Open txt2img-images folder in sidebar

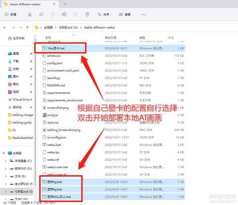coord(20,115)
